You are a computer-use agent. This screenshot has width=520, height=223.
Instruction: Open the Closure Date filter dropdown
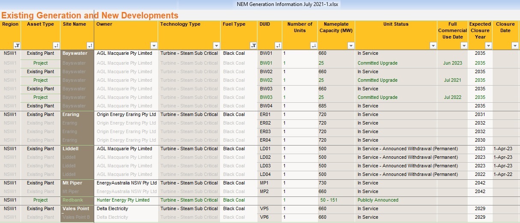point(515,45)
